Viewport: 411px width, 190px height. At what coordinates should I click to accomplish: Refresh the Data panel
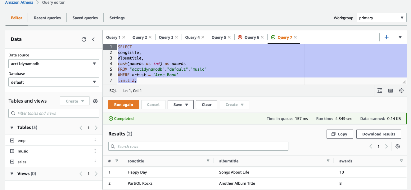tap(84, 39)
